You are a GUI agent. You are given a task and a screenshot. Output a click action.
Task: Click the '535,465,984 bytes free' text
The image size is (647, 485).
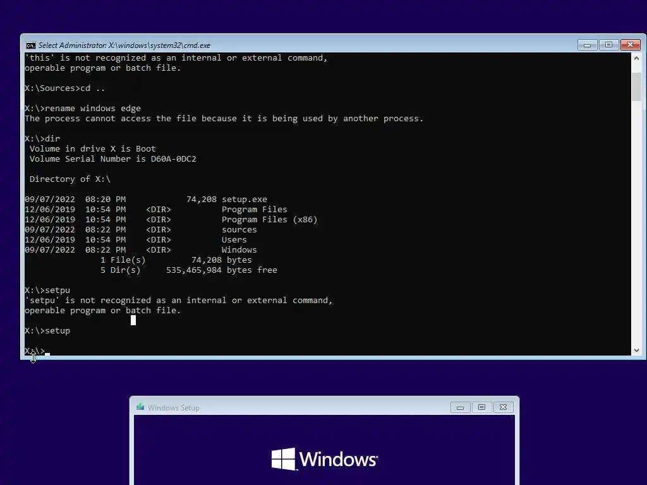pos(222,270)
